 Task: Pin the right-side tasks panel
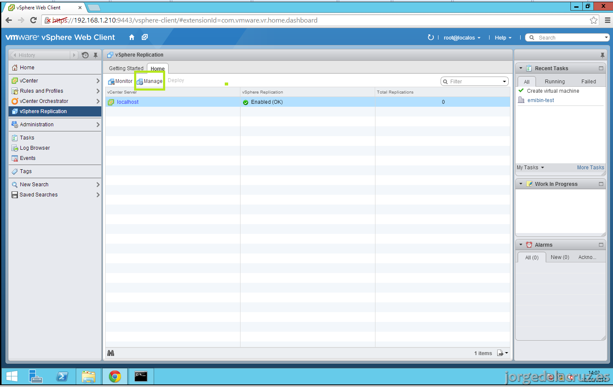coord(602,55)
